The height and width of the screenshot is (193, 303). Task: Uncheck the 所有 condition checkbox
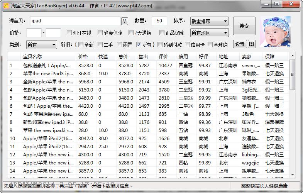[x=139, y=45]
